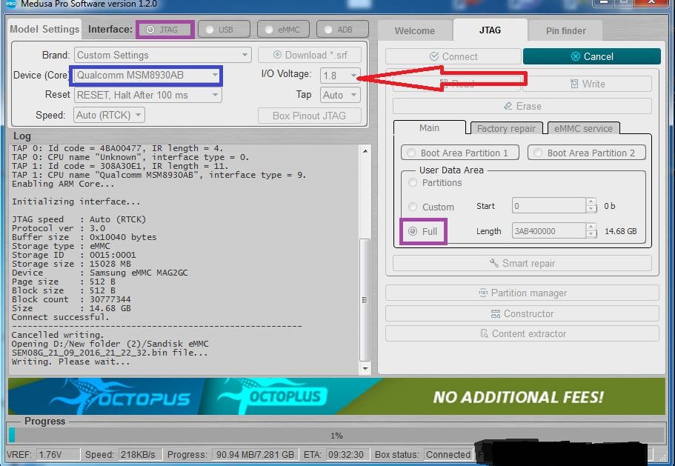675x466 pixels.
Task: Open the eMMC service sub-tab
Action: pyautogui.click(x=583, y=129)
